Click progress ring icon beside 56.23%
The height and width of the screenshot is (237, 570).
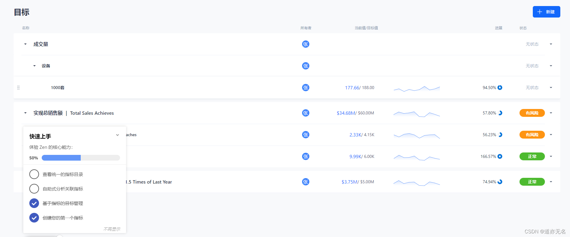coord(500,135)
